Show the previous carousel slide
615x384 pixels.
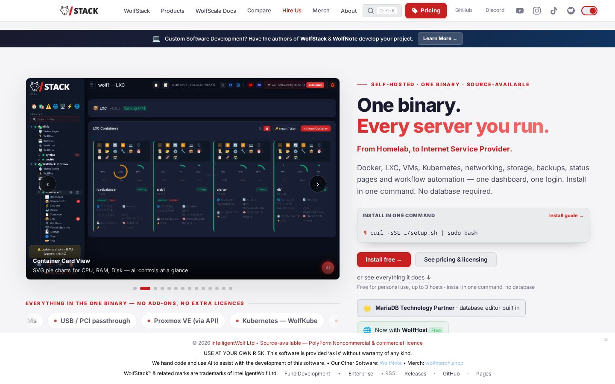tap(48, 184)
